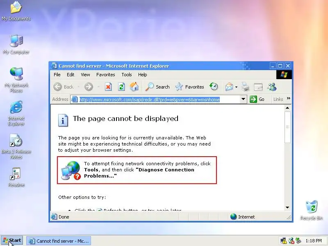328x246 pixels.
Task: Select My Network Places desktop icon
Action: (x=16, y=80)
